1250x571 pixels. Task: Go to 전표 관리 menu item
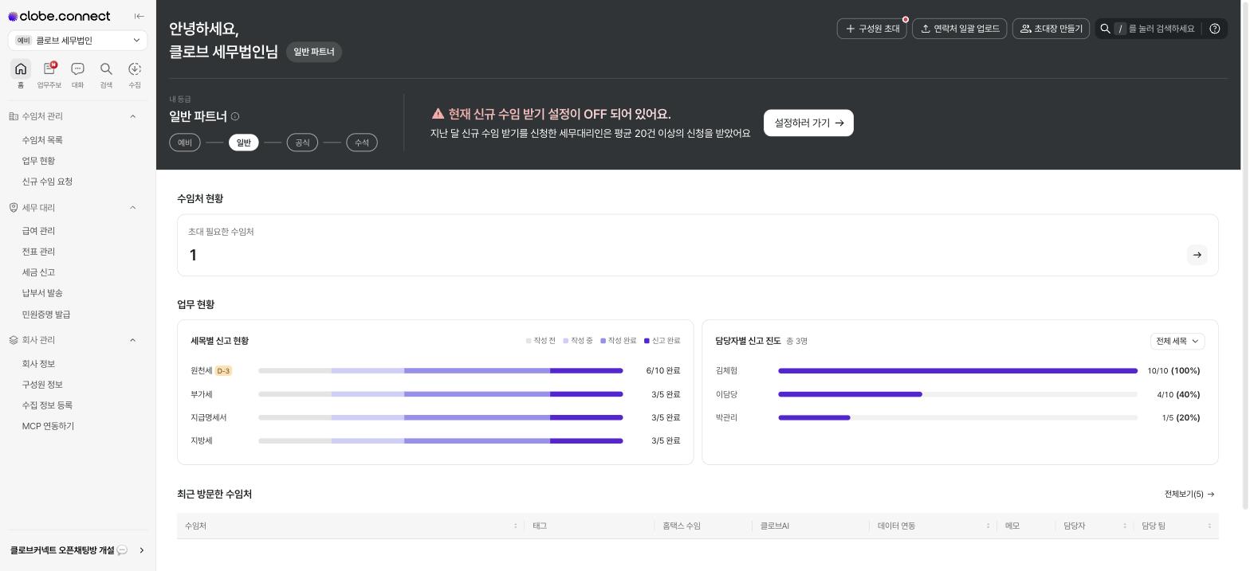tap(38, 252)
